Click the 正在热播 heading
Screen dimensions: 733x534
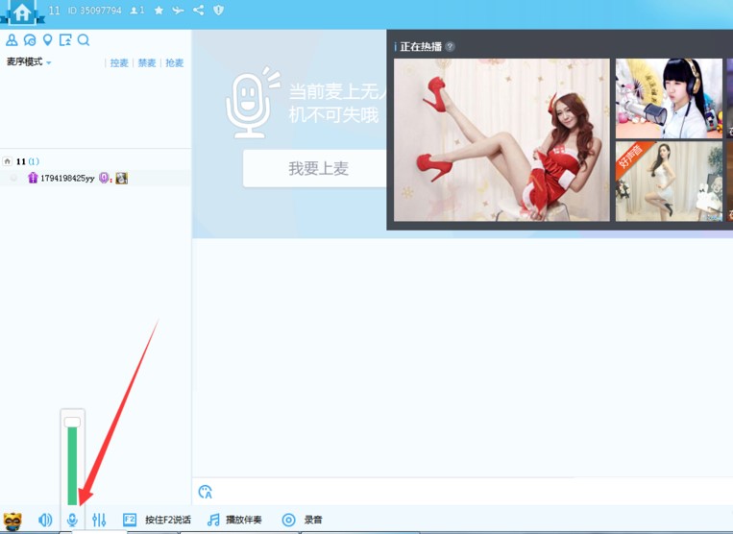pyautogui.click(x=421, y=46)
